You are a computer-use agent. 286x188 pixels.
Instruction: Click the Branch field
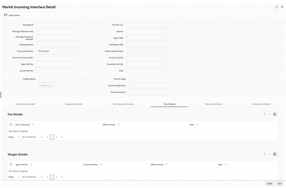coord(147,32)
